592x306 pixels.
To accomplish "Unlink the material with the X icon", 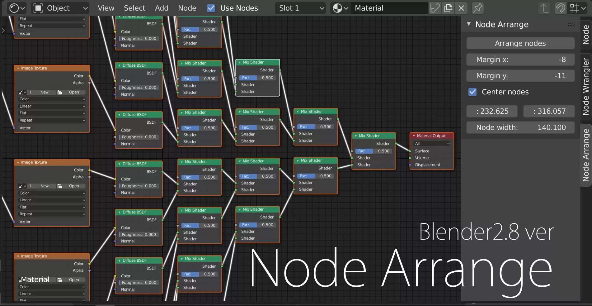I will coord(461,8).
